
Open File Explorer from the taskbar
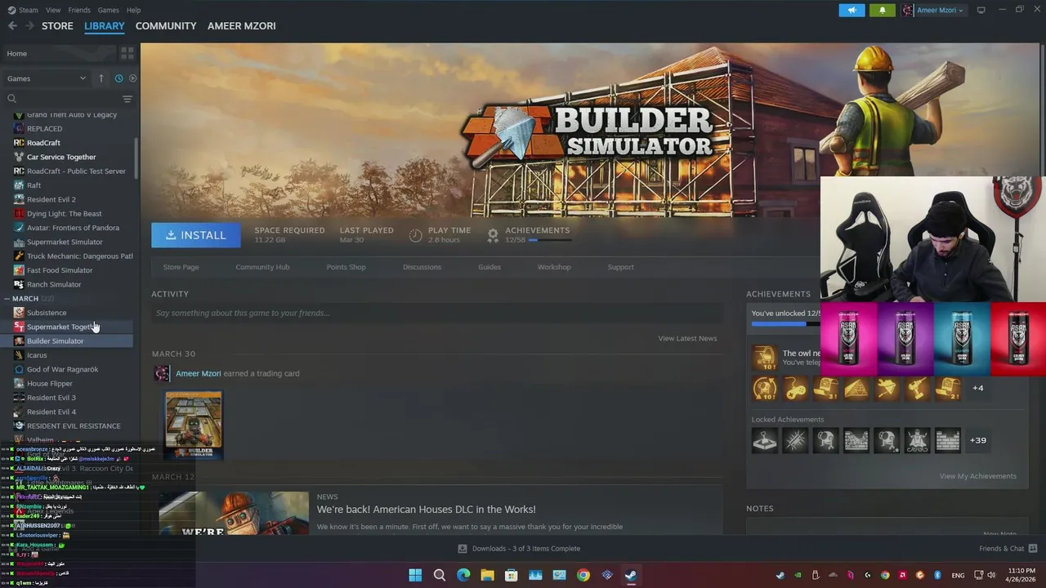(x=487, y=575)
